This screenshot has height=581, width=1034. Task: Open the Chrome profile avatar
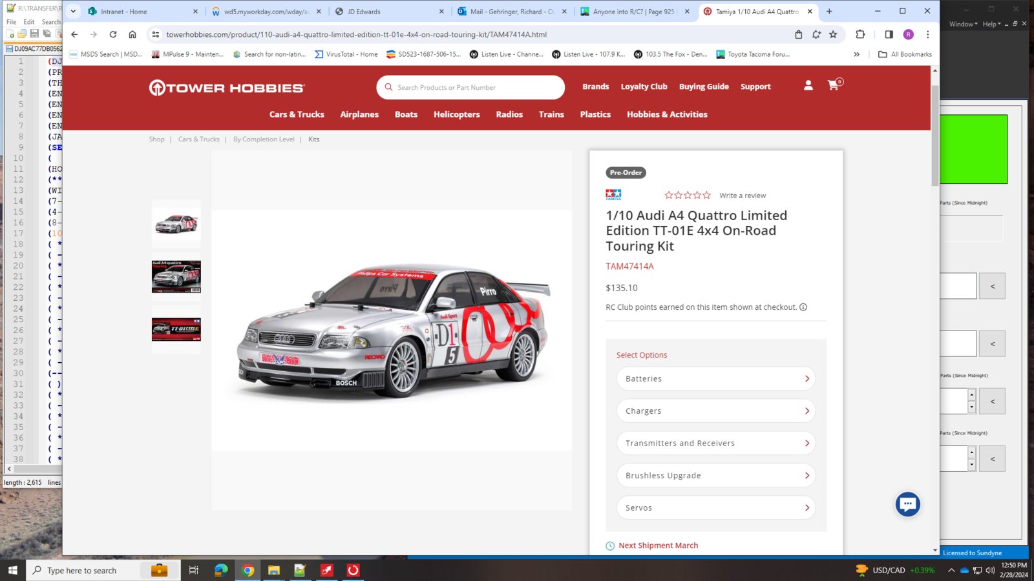(909, 34)
